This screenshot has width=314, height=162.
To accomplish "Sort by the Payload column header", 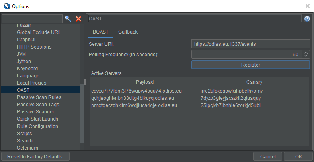I will (144, 82).
